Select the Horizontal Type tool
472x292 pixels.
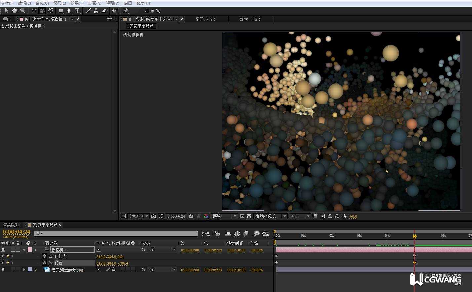pyautogui.click(x=77, y=11)
